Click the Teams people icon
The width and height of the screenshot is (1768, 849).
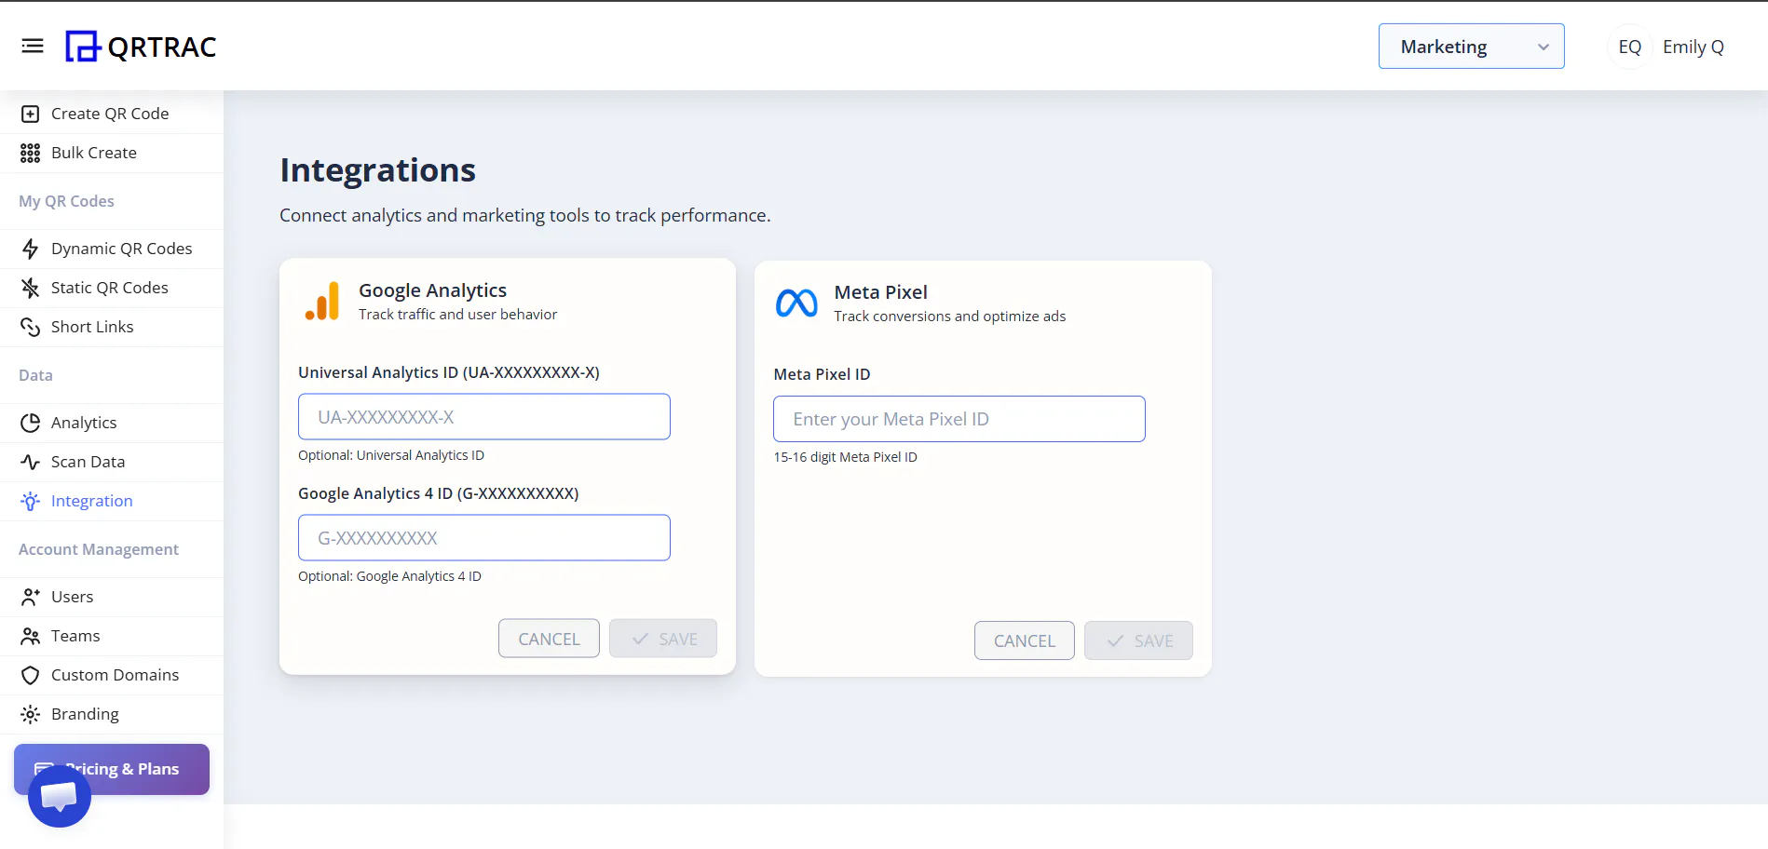point(31,636)
